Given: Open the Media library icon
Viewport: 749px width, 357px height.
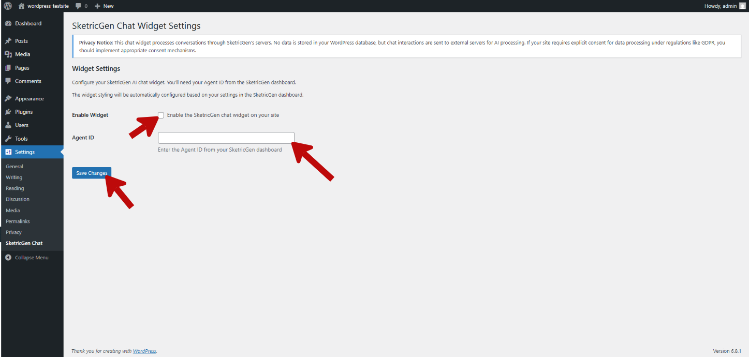Looking at the screenshot, I should coord(8,54).
